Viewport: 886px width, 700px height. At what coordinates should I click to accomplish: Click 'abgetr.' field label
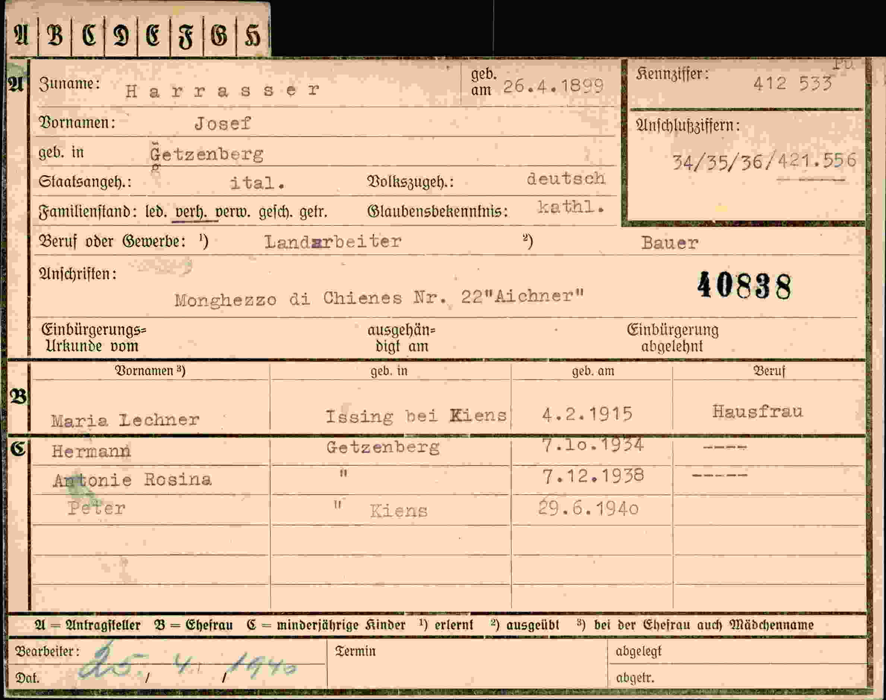click(x=635, y=678)
